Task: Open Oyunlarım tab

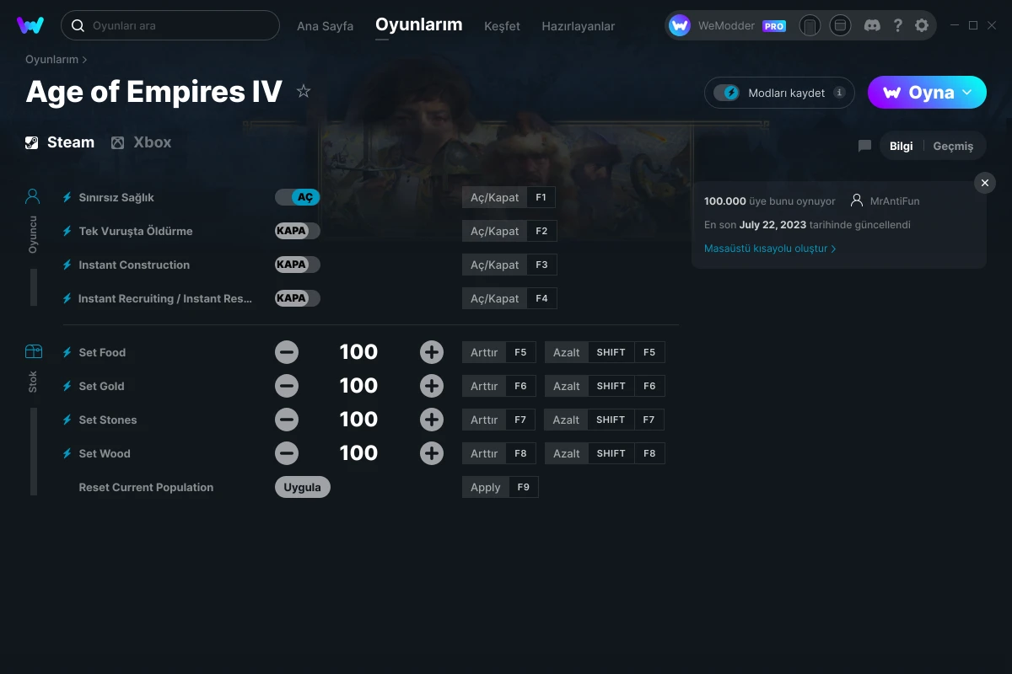Action: (x=419, y=24)
